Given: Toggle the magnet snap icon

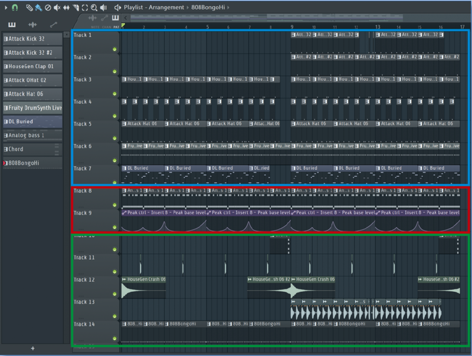Looking at the screenshot, I should [14, 8].
